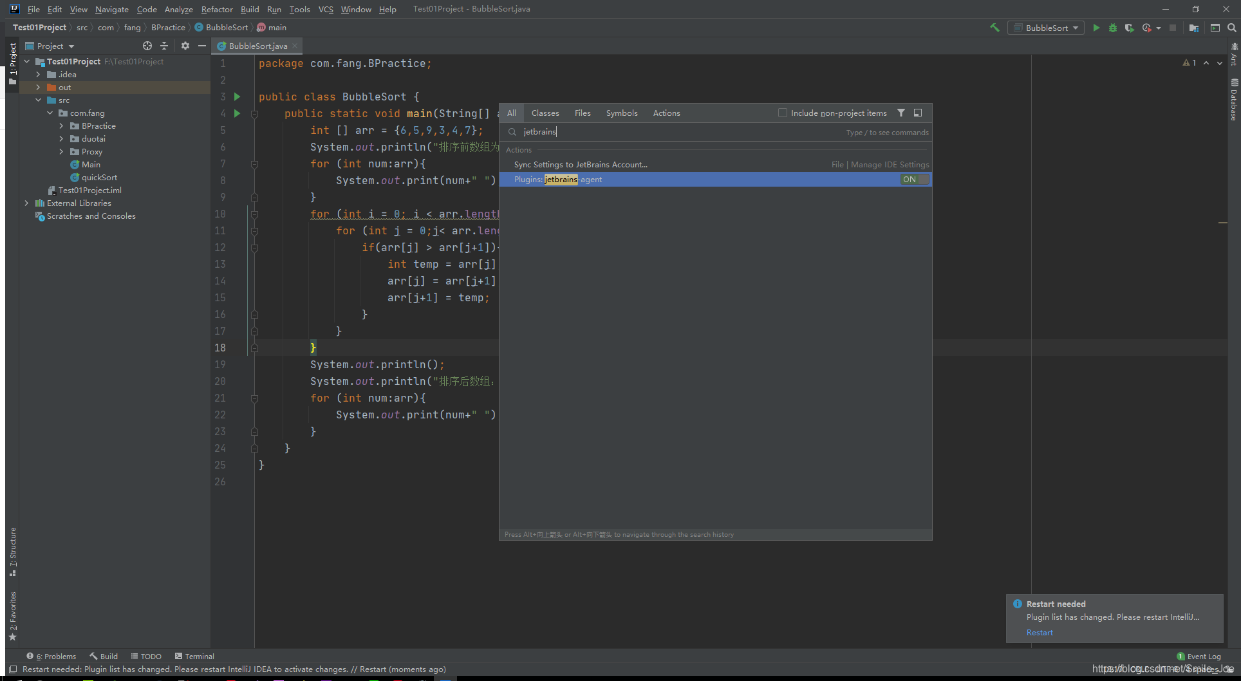This screenshot has height=681, width=1241.
Task: Switch to Classes tab in search popup
Action: tap(545, 113)
